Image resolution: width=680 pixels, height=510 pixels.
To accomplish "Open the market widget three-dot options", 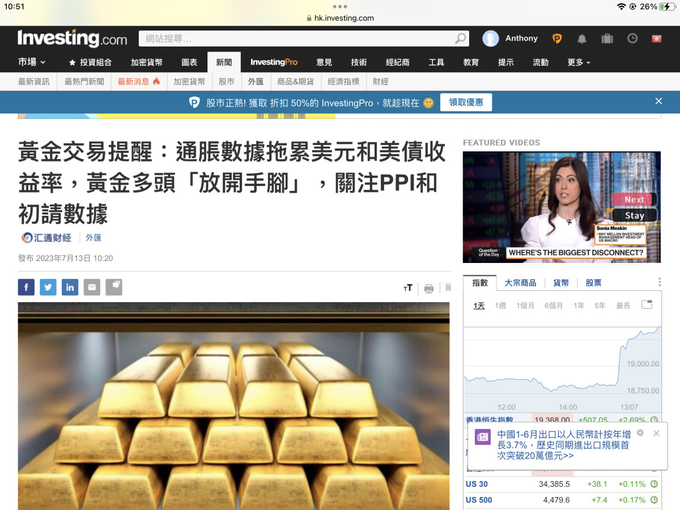I will click(x=660, y=282).
